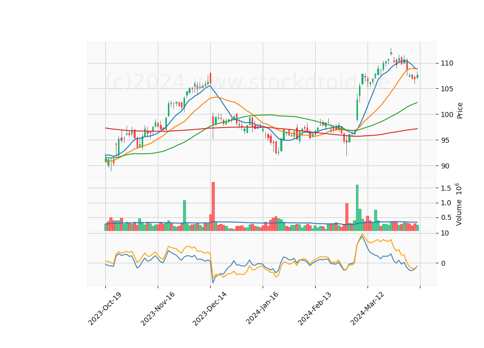Click the 105 price axis label
Image resolution: width=484 pixels, height=348 pixels.
point(447,89)
